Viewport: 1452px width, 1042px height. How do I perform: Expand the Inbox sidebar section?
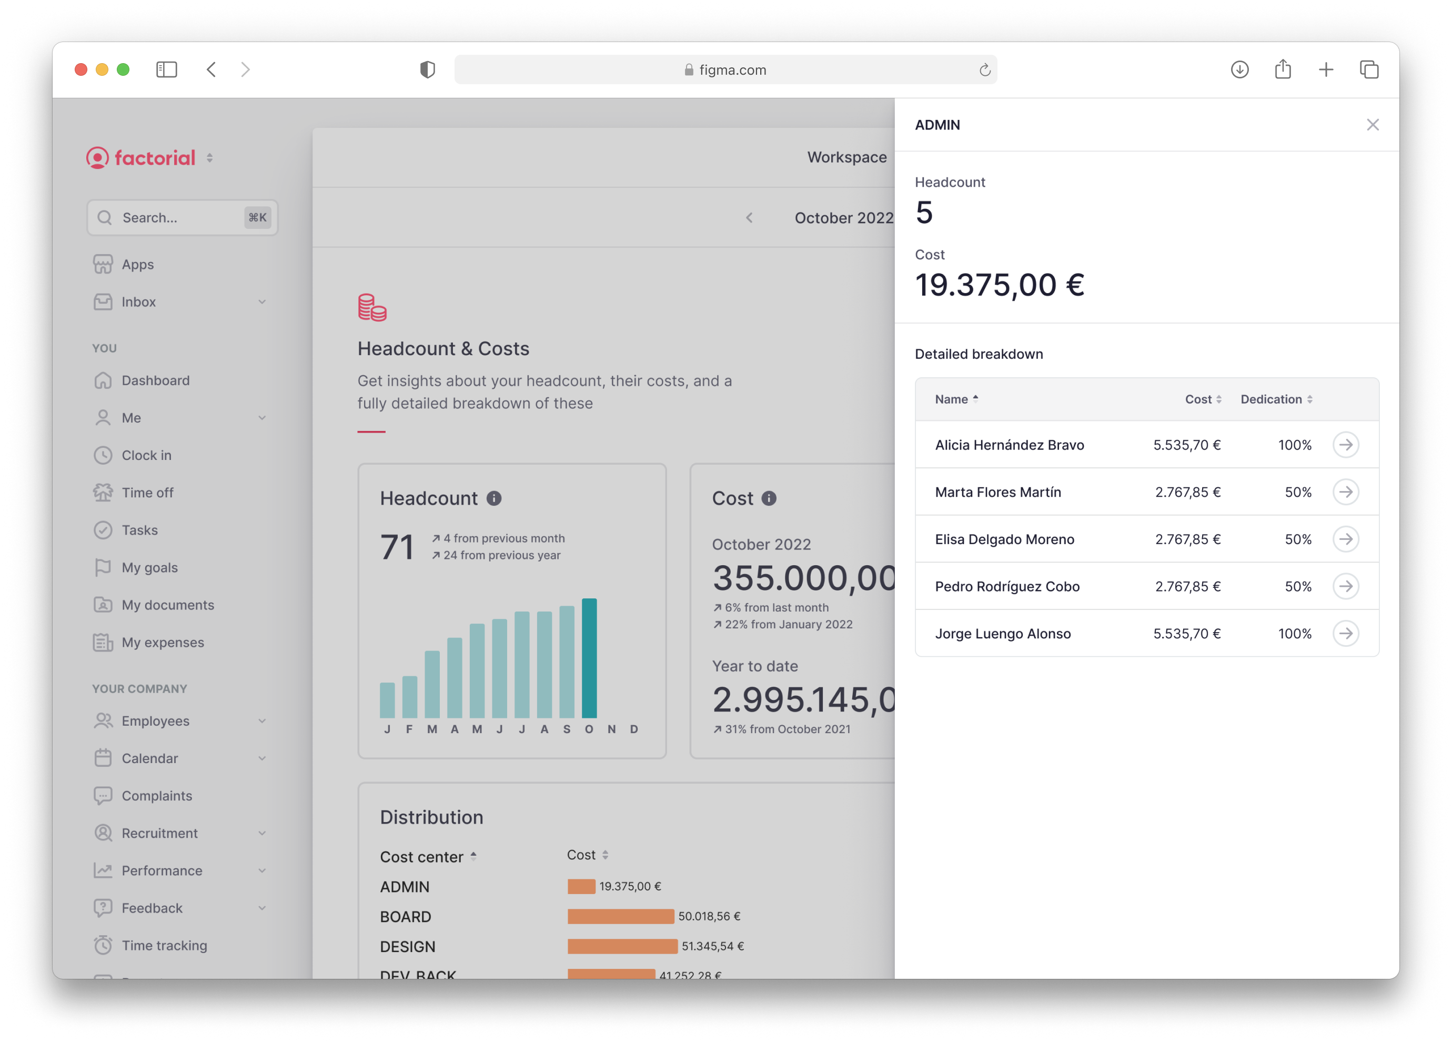click(x=262, y=302)
